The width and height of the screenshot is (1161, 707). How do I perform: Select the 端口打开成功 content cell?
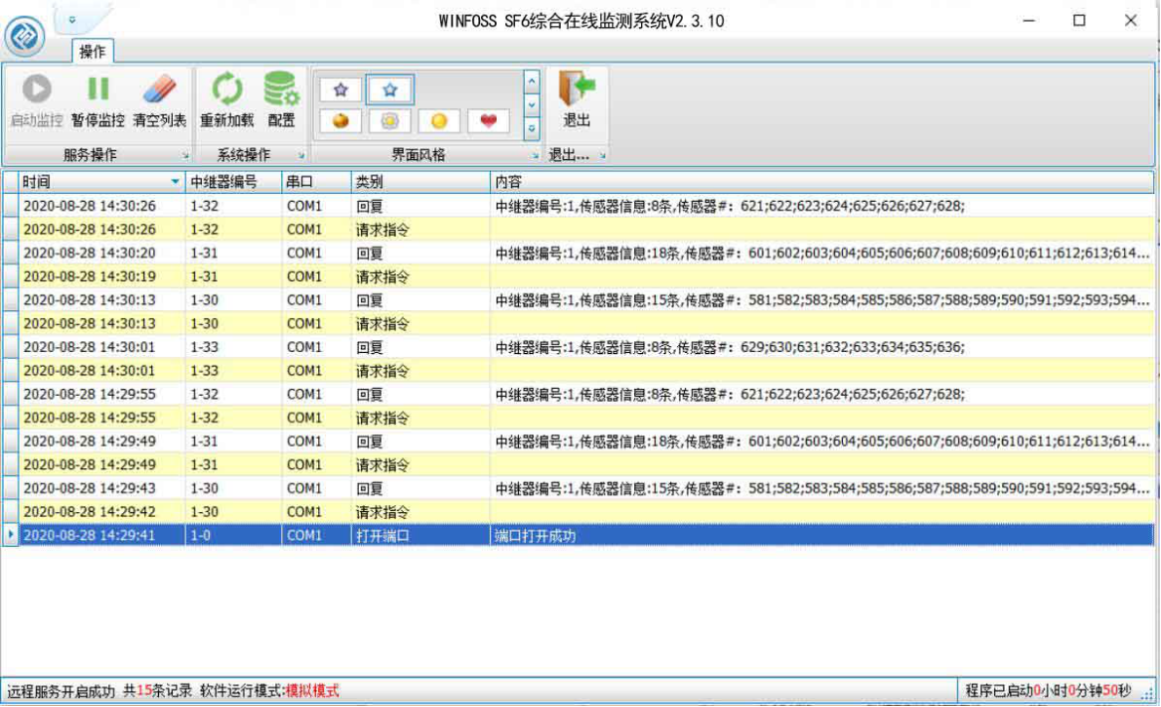(821, 535)
